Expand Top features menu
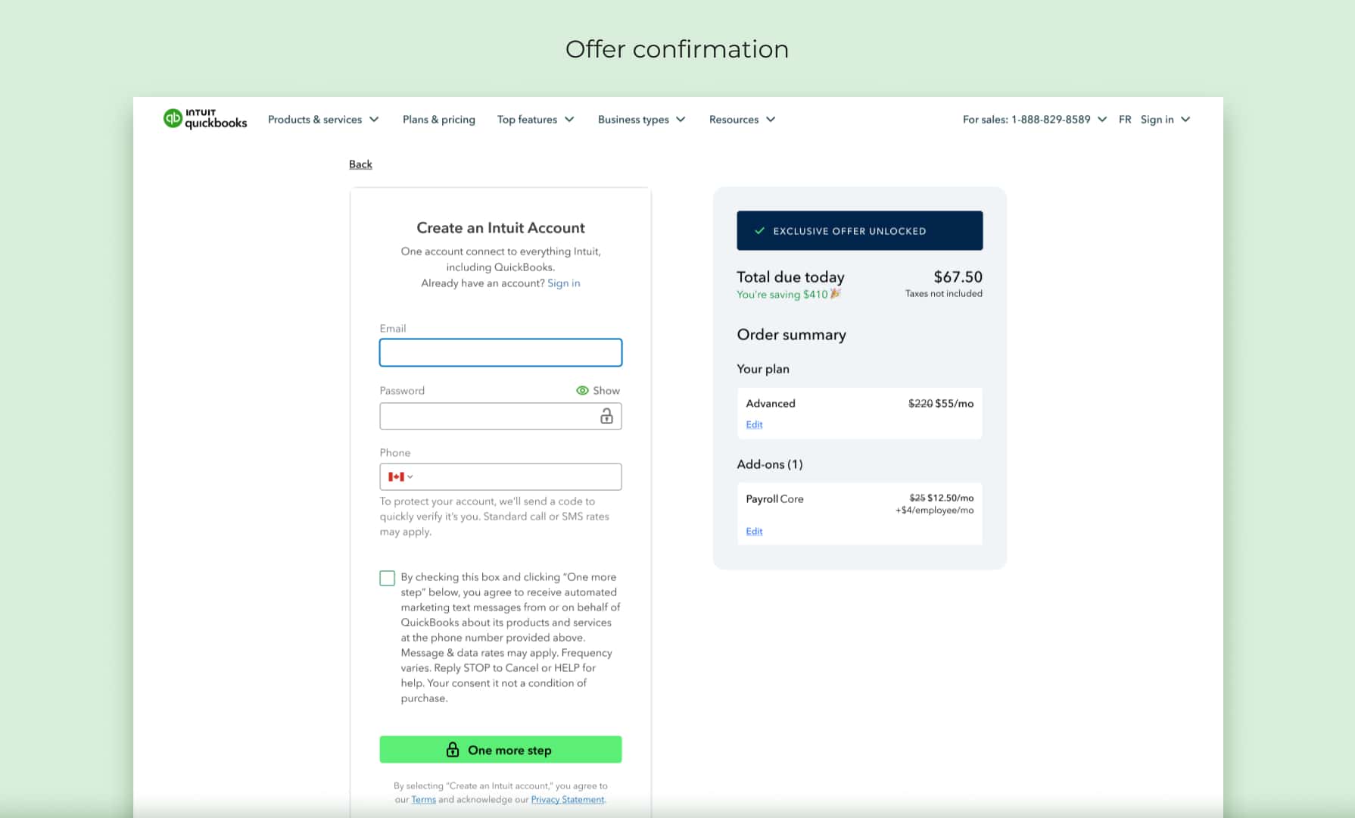Image resolution: width=1355 pixels, height=818 pixels. 536,120
